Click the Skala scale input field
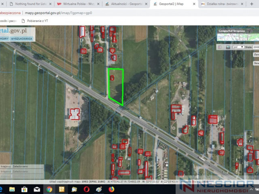Viewport: 259px width, 194px height. tap(256, 47)
